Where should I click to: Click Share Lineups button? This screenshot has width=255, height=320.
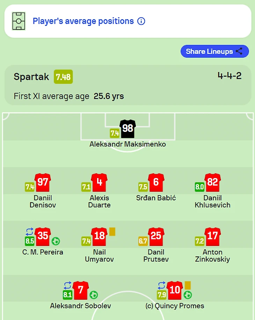coord(214,51)
